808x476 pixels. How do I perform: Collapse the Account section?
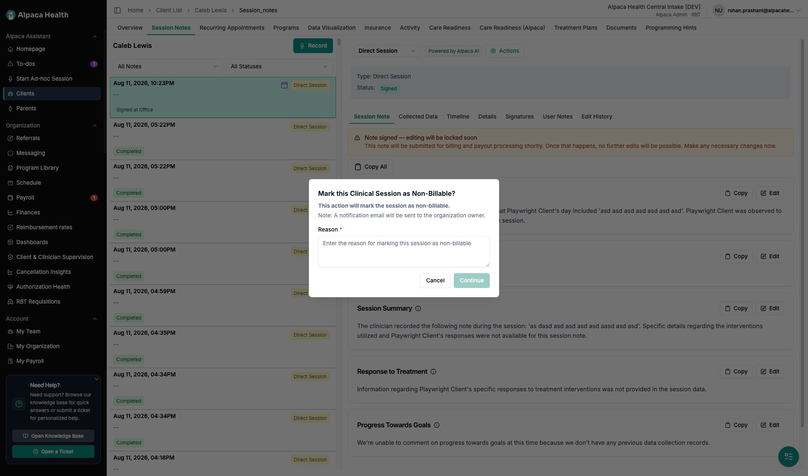click(95, 319)
